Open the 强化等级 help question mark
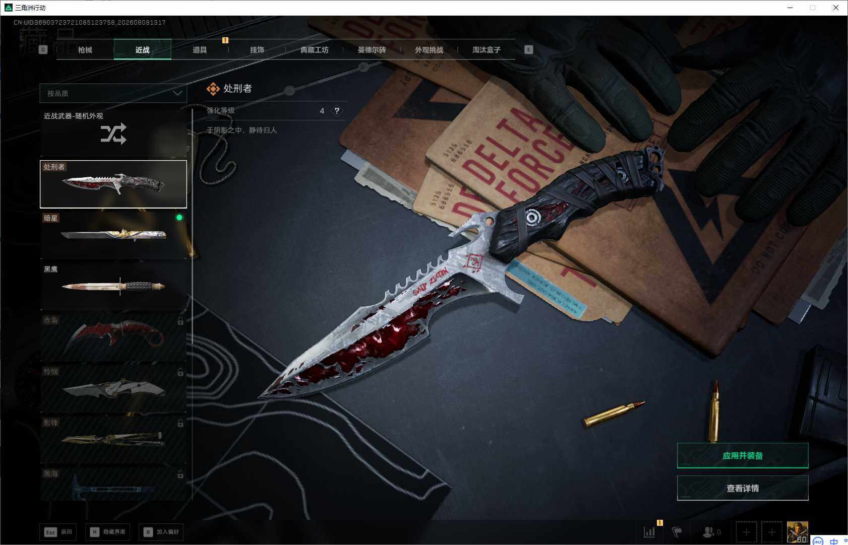The width and height of the screenshot is (848, 545). pos(337,111)
